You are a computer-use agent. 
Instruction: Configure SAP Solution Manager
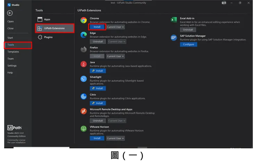(189, 44)
